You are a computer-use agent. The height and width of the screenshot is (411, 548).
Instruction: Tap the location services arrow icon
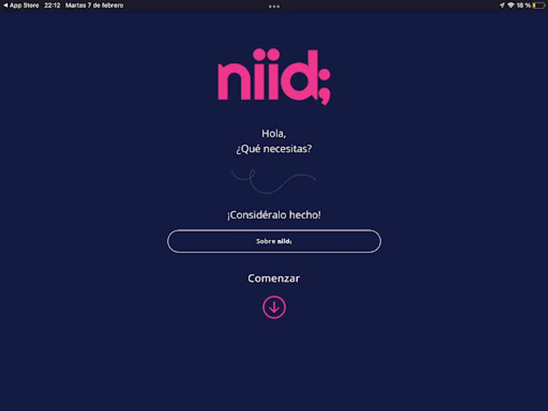[x=502, y=5]
